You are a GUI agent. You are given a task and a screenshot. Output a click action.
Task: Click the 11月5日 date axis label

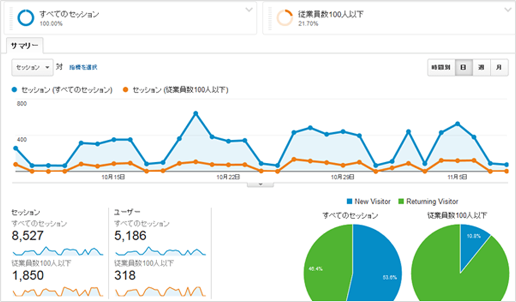coord(457,177)
